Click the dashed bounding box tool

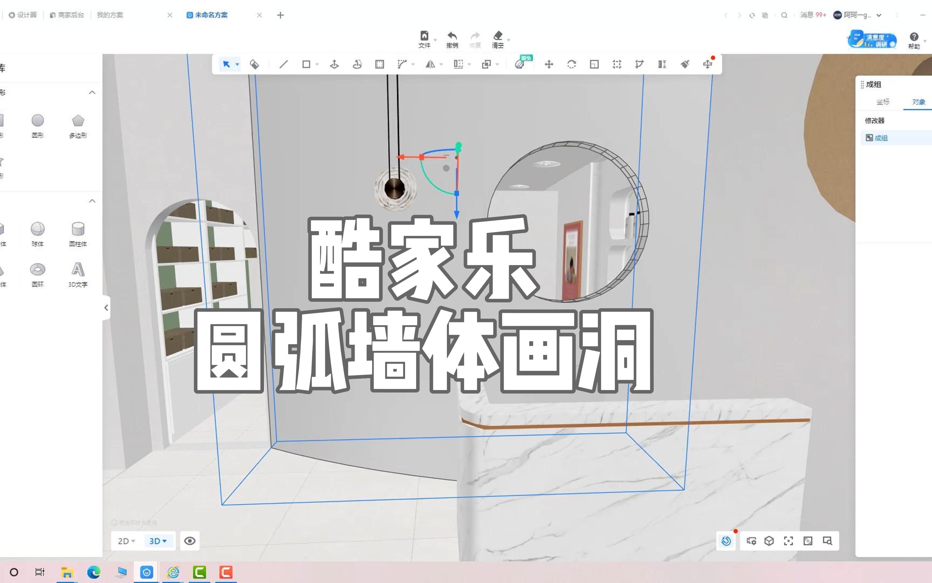617,64
